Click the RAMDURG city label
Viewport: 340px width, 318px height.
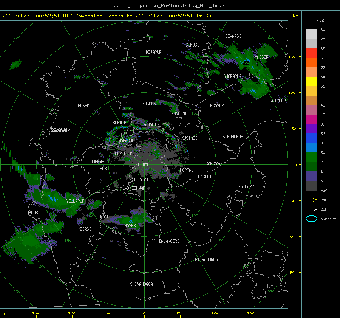tap(121, 123)
